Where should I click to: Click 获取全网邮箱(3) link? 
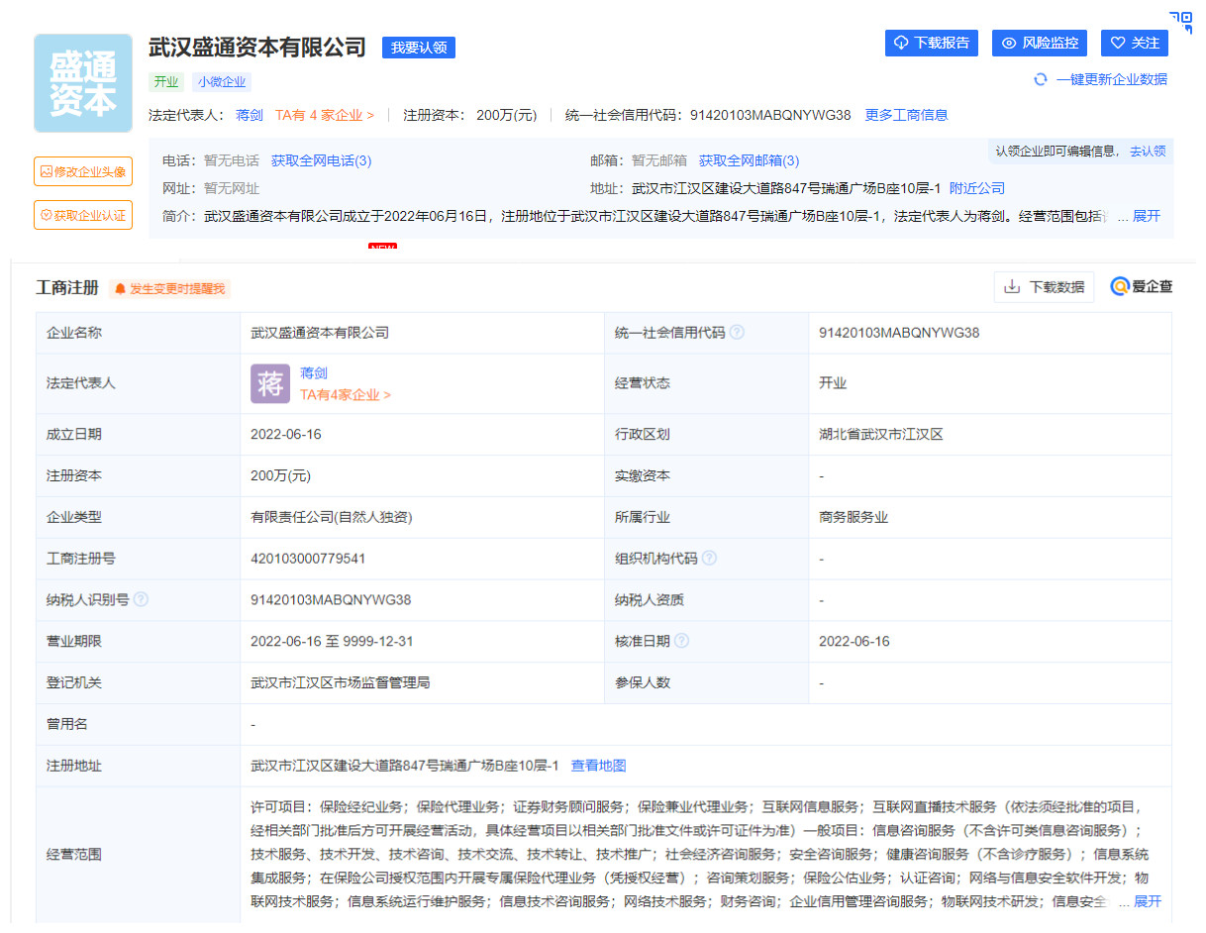pyautogui.click(x=750, y=160)
